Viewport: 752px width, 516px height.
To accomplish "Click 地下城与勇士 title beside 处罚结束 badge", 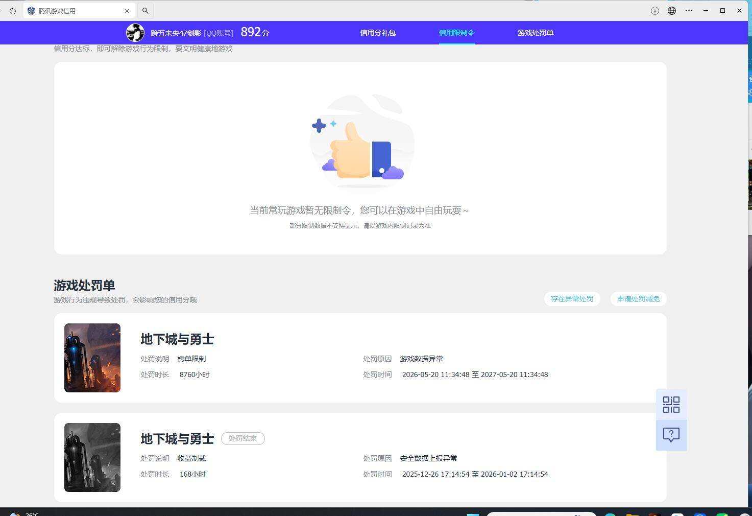I will point(177,439).
